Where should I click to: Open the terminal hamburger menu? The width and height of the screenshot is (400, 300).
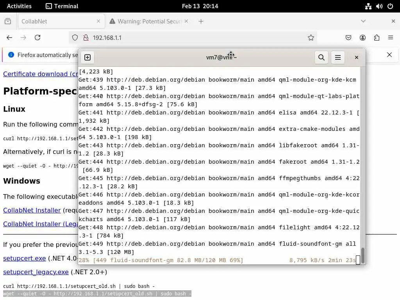pyautogui.click(x=338, y=57)
